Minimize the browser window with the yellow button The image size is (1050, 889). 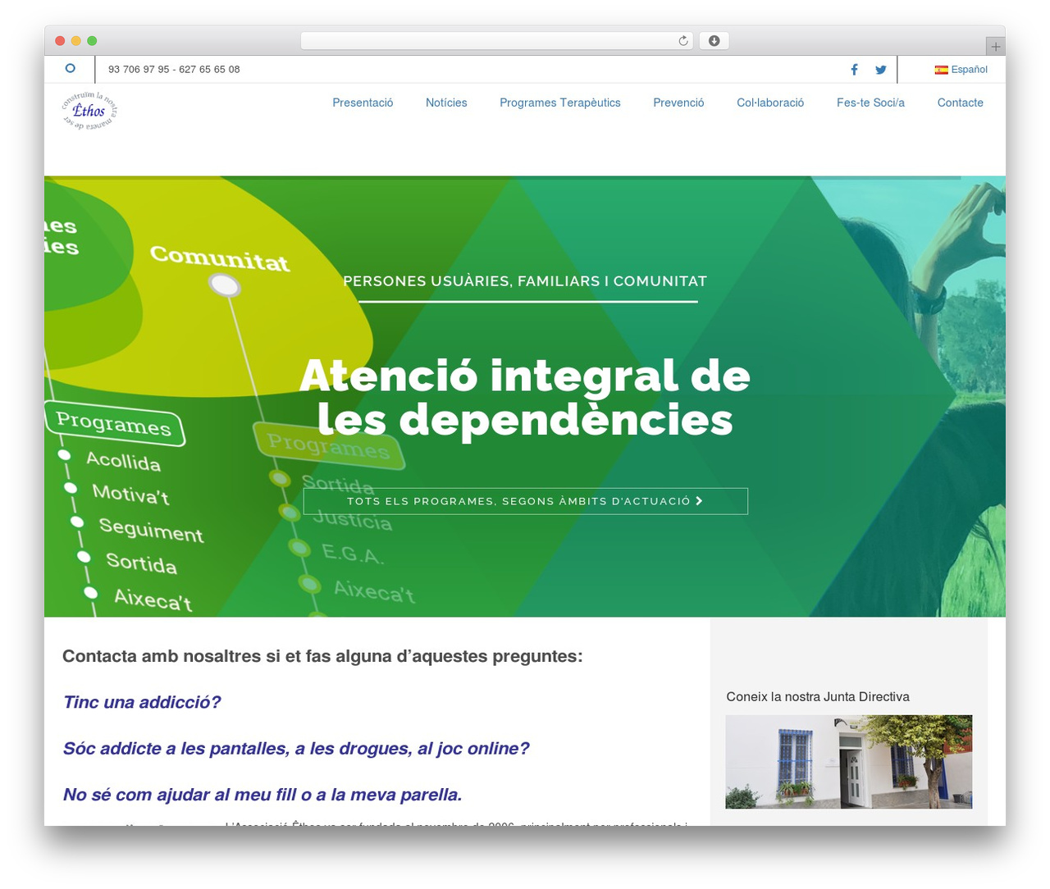point(76,41)
